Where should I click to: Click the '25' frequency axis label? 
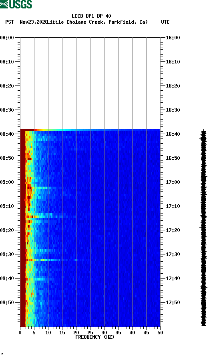(x=90, y=333)
